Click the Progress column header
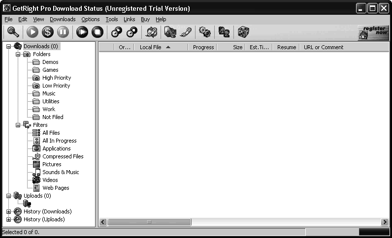The image size is (392, 238). pos(203,47)
